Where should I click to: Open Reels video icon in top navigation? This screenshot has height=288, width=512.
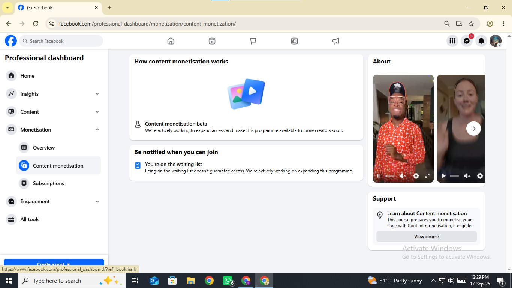(212, 41)
